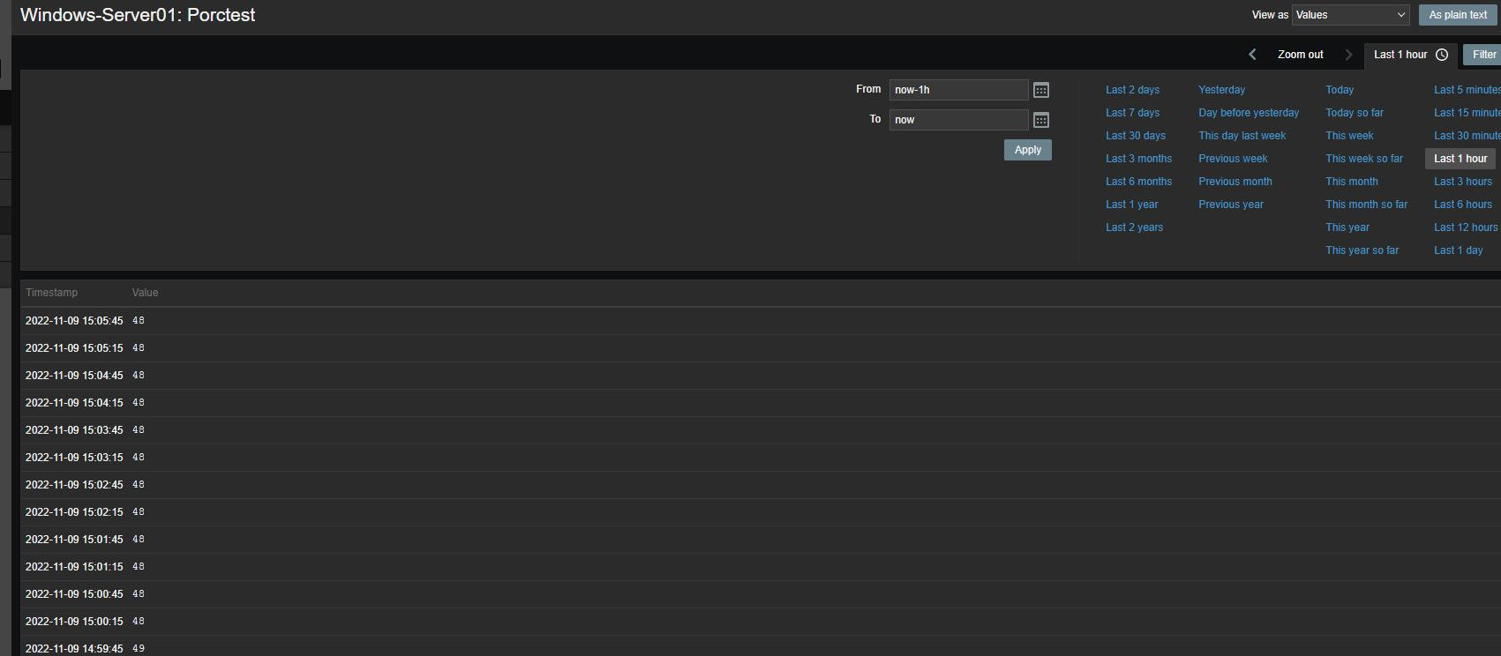
Task: Pick the Today time range
Action: 1340,90
